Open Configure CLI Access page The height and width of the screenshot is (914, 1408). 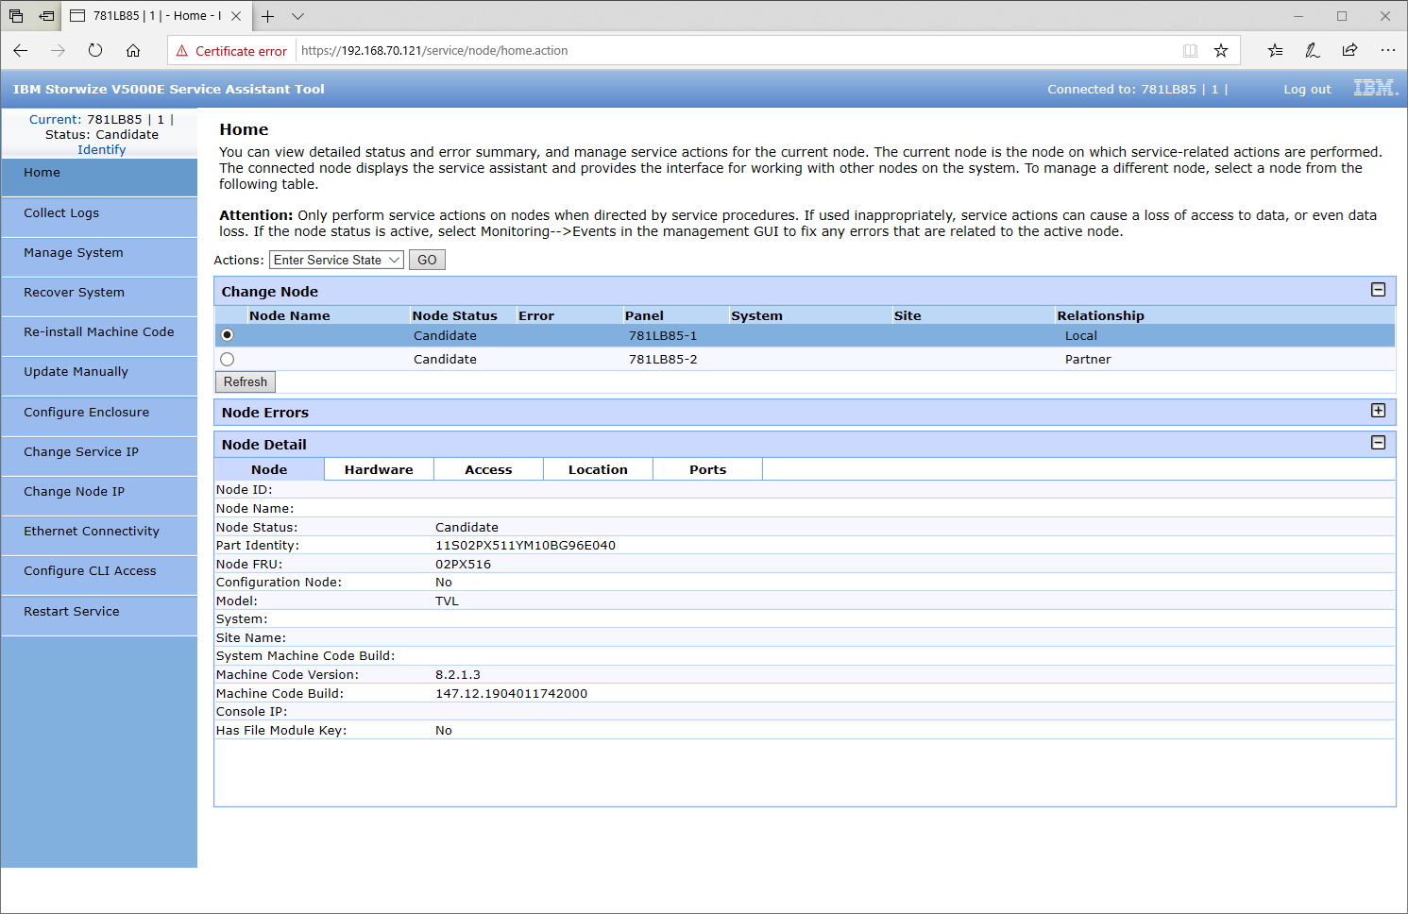click(99, 575)
